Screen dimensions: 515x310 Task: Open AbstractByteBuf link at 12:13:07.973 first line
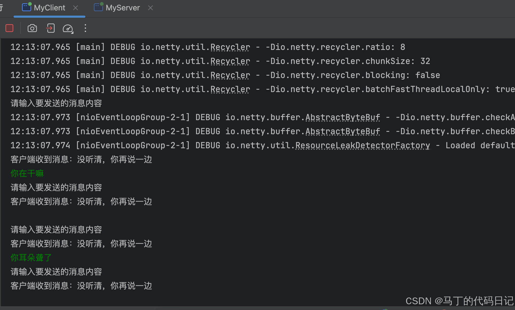[343, 117]
